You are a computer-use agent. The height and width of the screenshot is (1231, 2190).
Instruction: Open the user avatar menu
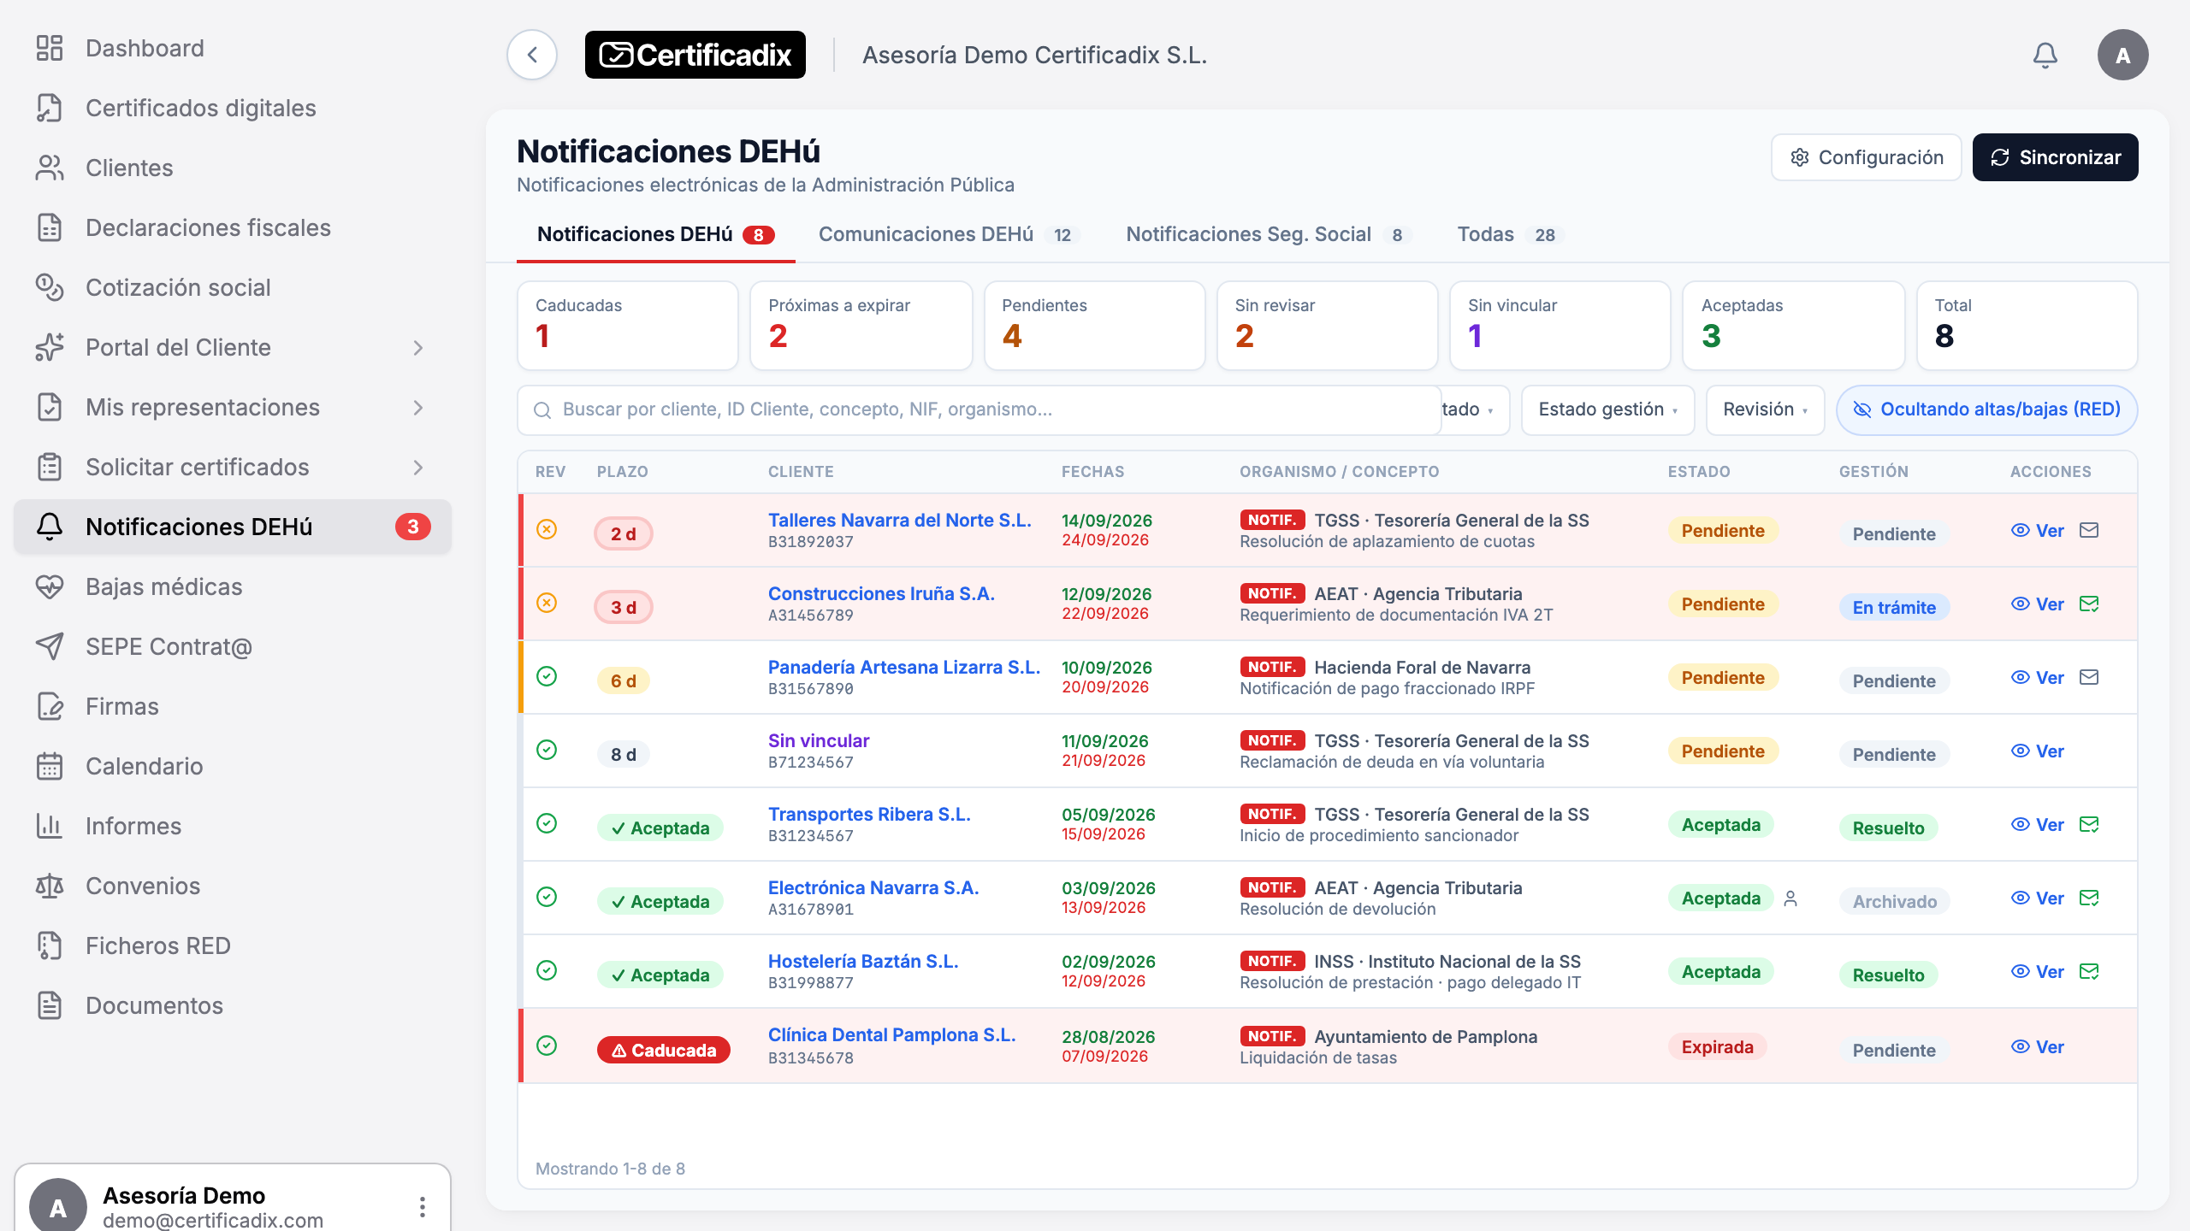click(x=2122, y=55)
